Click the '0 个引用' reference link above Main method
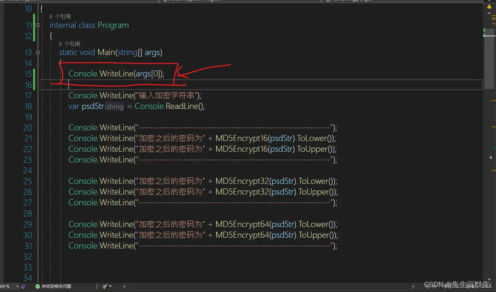Screen dimensions: 496x292 [70, 44]
